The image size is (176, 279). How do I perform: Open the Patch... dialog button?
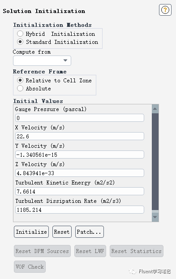click(90, 232)
